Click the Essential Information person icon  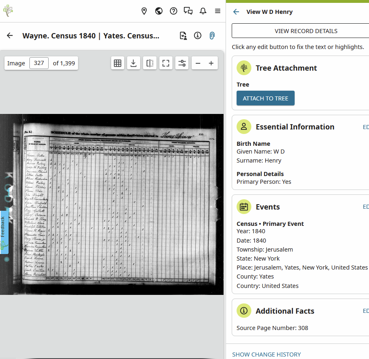[244, 127]
